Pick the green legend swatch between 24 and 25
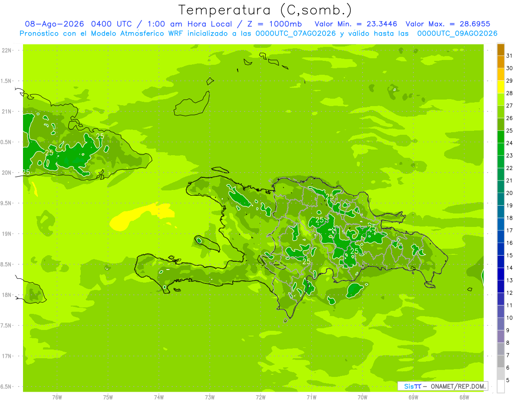Image resolution: width=521 pixels, height=403 pixels. pos(501,137)
